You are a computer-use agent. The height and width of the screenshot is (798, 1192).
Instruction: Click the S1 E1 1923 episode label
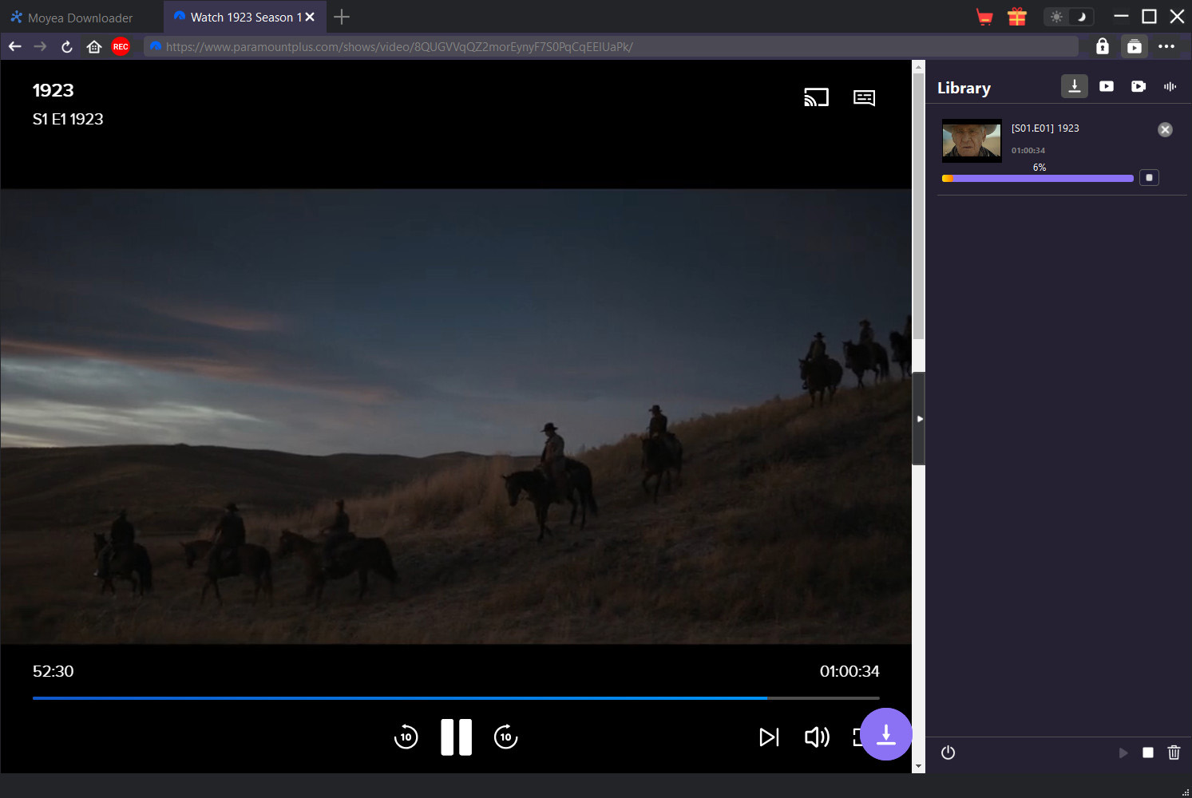click(x=68, y=119)
